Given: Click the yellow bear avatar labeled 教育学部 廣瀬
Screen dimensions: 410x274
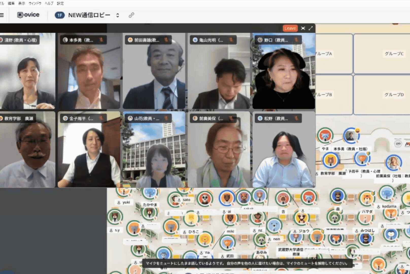Looking at the screenshot, I should coord(330,160).
